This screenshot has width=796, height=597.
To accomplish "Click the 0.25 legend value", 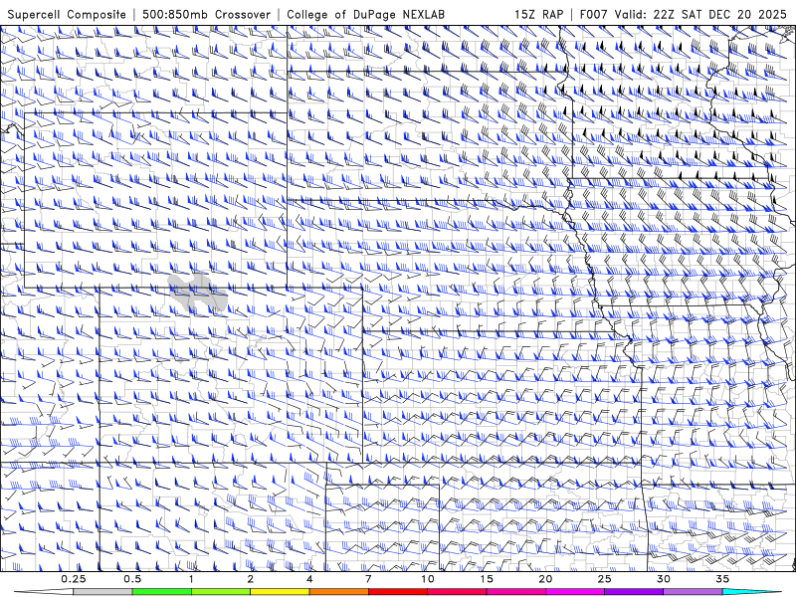I will tap(74, 579).
